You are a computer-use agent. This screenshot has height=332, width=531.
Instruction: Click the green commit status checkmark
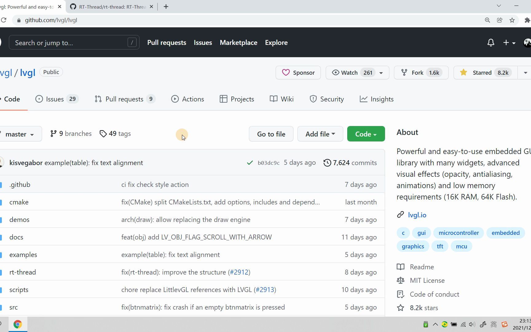coord(250,163)
